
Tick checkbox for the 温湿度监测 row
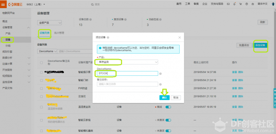point(41,107)
